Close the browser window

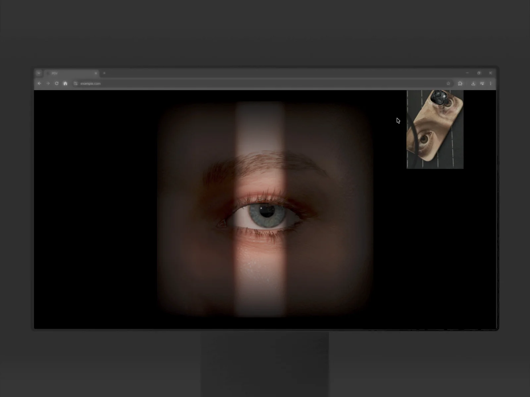tap(491, 73)
